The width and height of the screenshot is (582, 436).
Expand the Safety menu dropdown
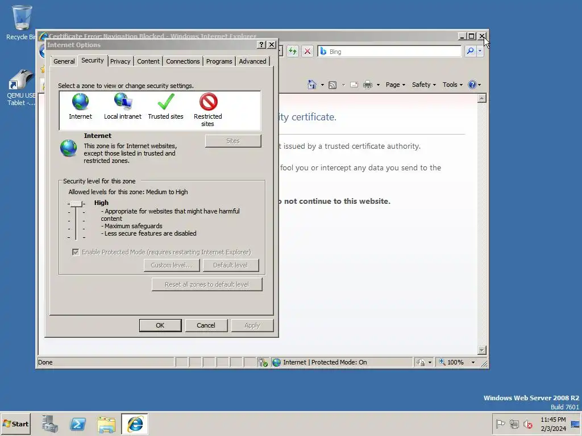(424, 85)
